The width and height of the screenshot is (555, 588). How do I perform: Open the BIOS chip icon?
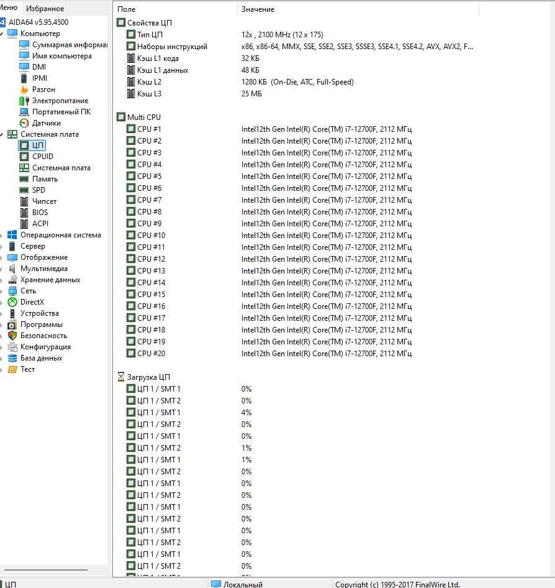tap(24, 213)
